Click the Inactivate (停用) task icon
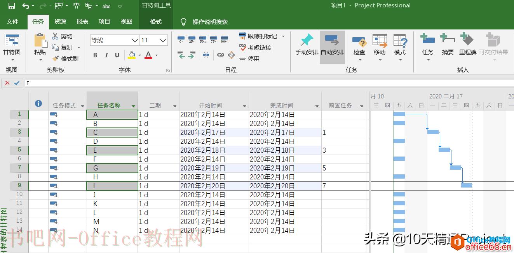The image size is (514, 253). point(242,59)
